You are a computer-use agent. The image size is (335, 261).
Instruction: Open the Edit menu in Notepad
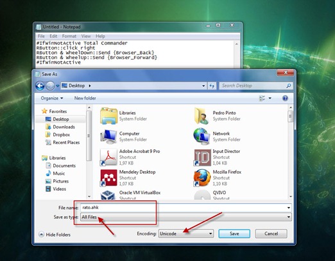(53, 36)
